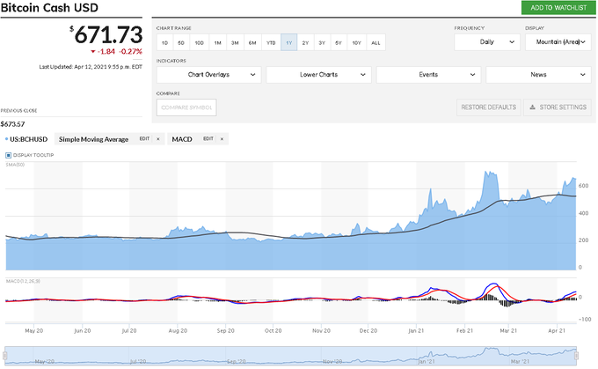Click the Last Updated timestamp text
This screenshot has height=369, width=598.
point(91,67)
